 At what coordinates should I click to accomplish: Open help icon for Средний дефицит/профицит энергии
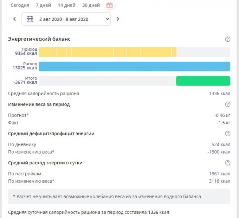click(227, 134)
